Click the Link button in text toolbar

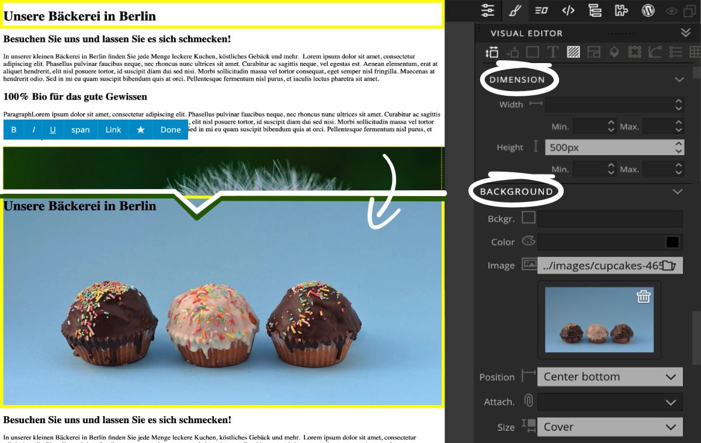113,130
